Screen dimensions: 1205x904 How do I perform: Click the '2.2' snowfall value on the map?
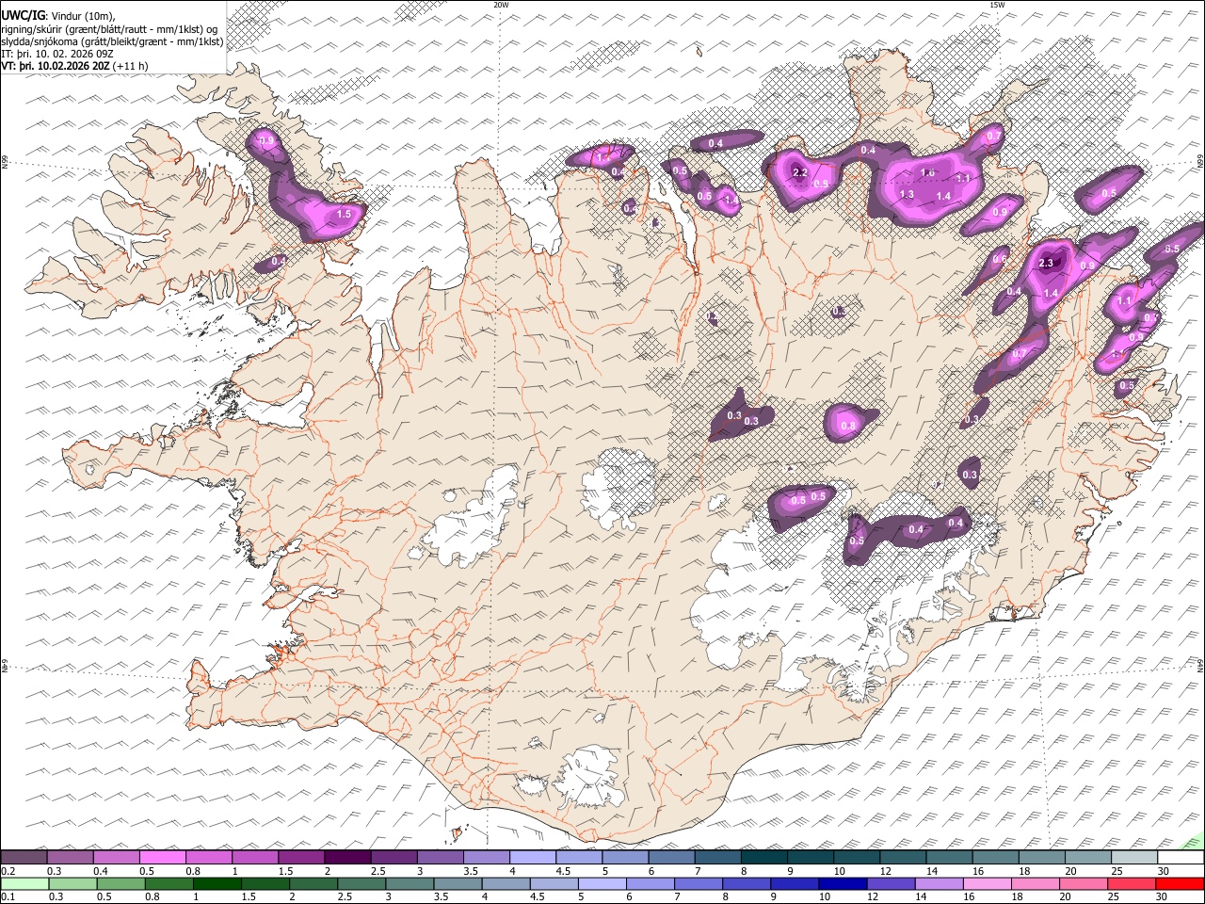(x=800, y=173)
